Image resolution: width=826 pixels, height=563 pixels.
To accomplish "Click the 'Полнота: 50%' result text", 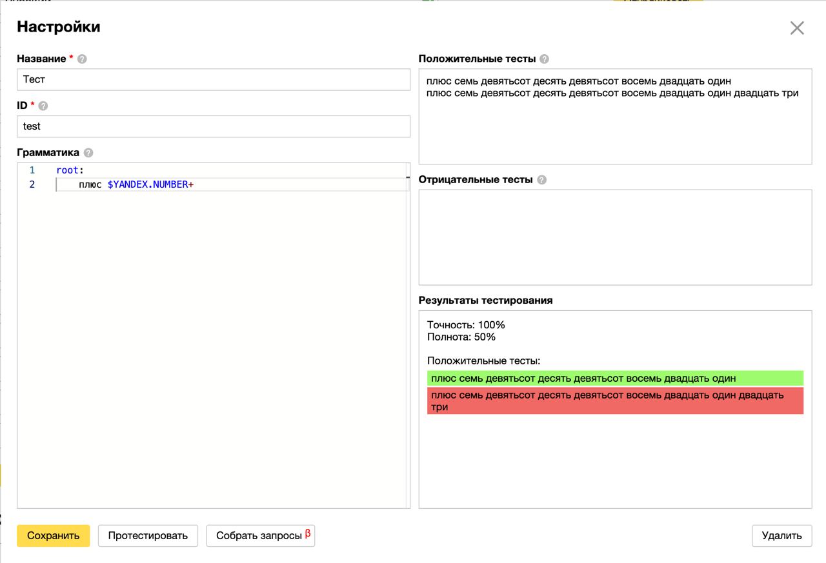I will (461, 337).
